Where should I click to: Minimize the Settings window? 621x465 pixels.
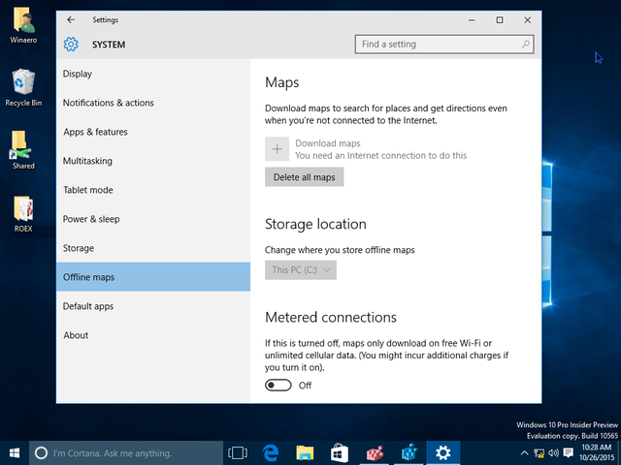(472, 20)
